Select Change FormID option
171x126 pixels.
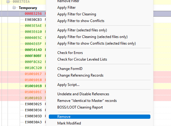pos(70,69)
